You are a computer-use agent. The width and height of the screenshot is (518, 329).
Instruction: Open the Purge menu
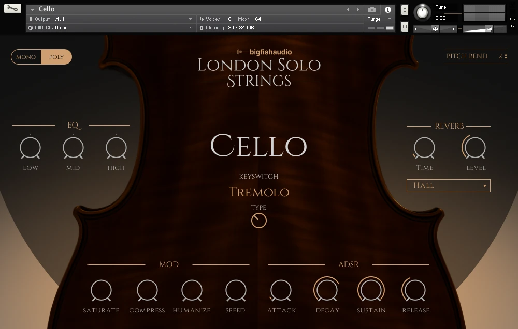[x=373, y=18]
